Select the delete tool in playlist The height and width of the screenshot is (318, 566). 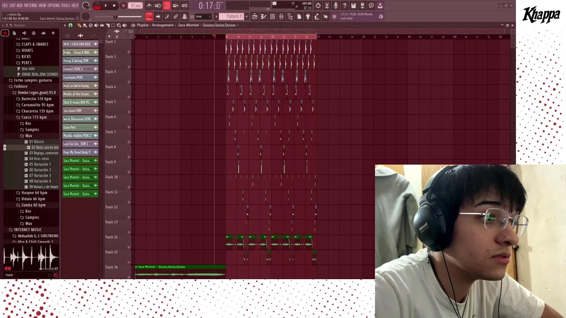[90, 25]
